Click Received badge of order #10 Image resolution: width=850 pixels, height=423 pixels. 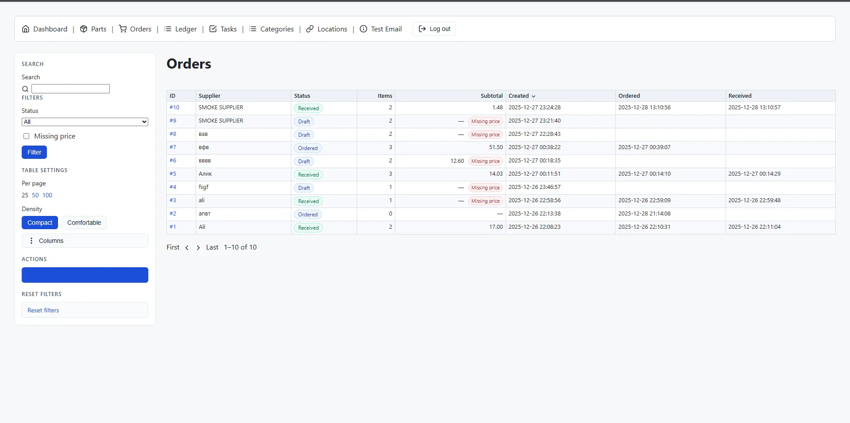(308, 108)
